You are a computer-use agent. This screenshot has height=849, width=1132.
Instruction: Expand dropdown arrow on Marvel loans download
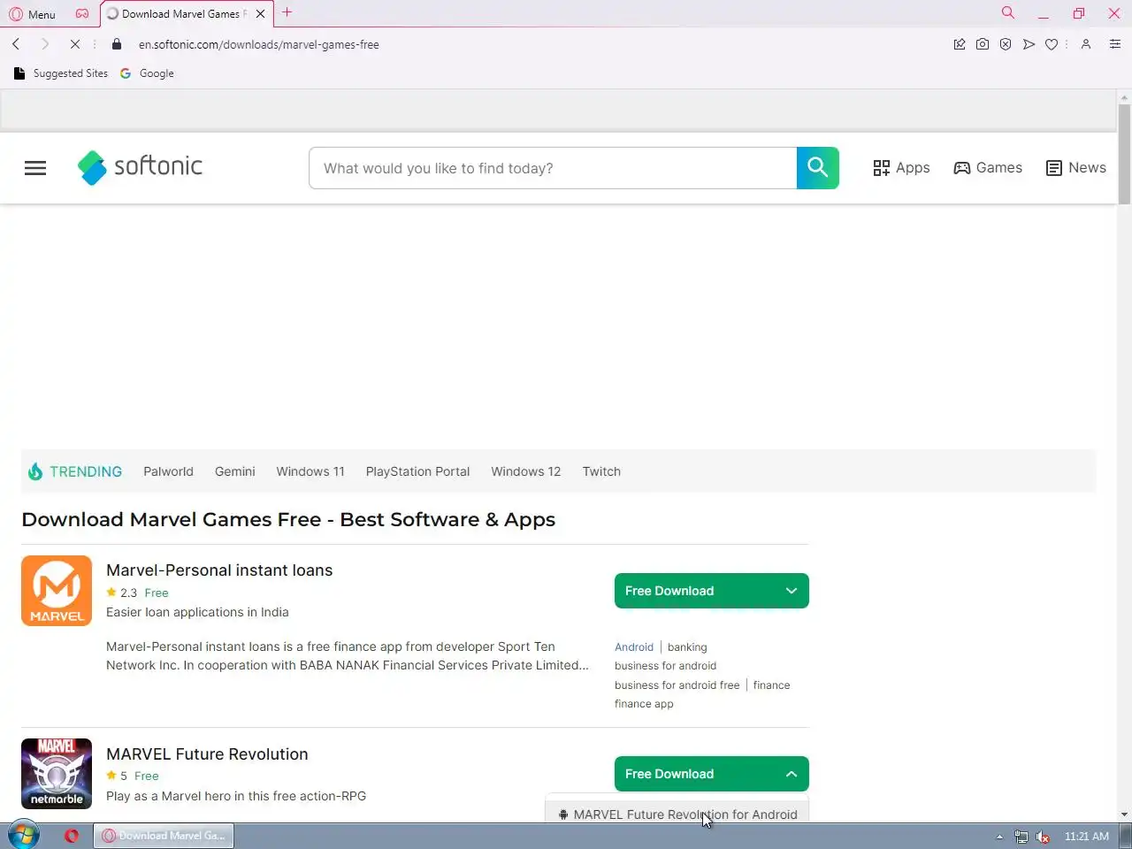792,591
